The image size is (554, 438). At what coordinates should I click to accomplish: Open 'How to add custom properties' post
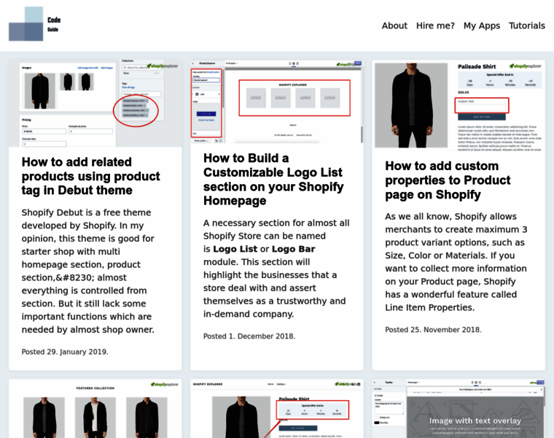click(x=448, y=180)
